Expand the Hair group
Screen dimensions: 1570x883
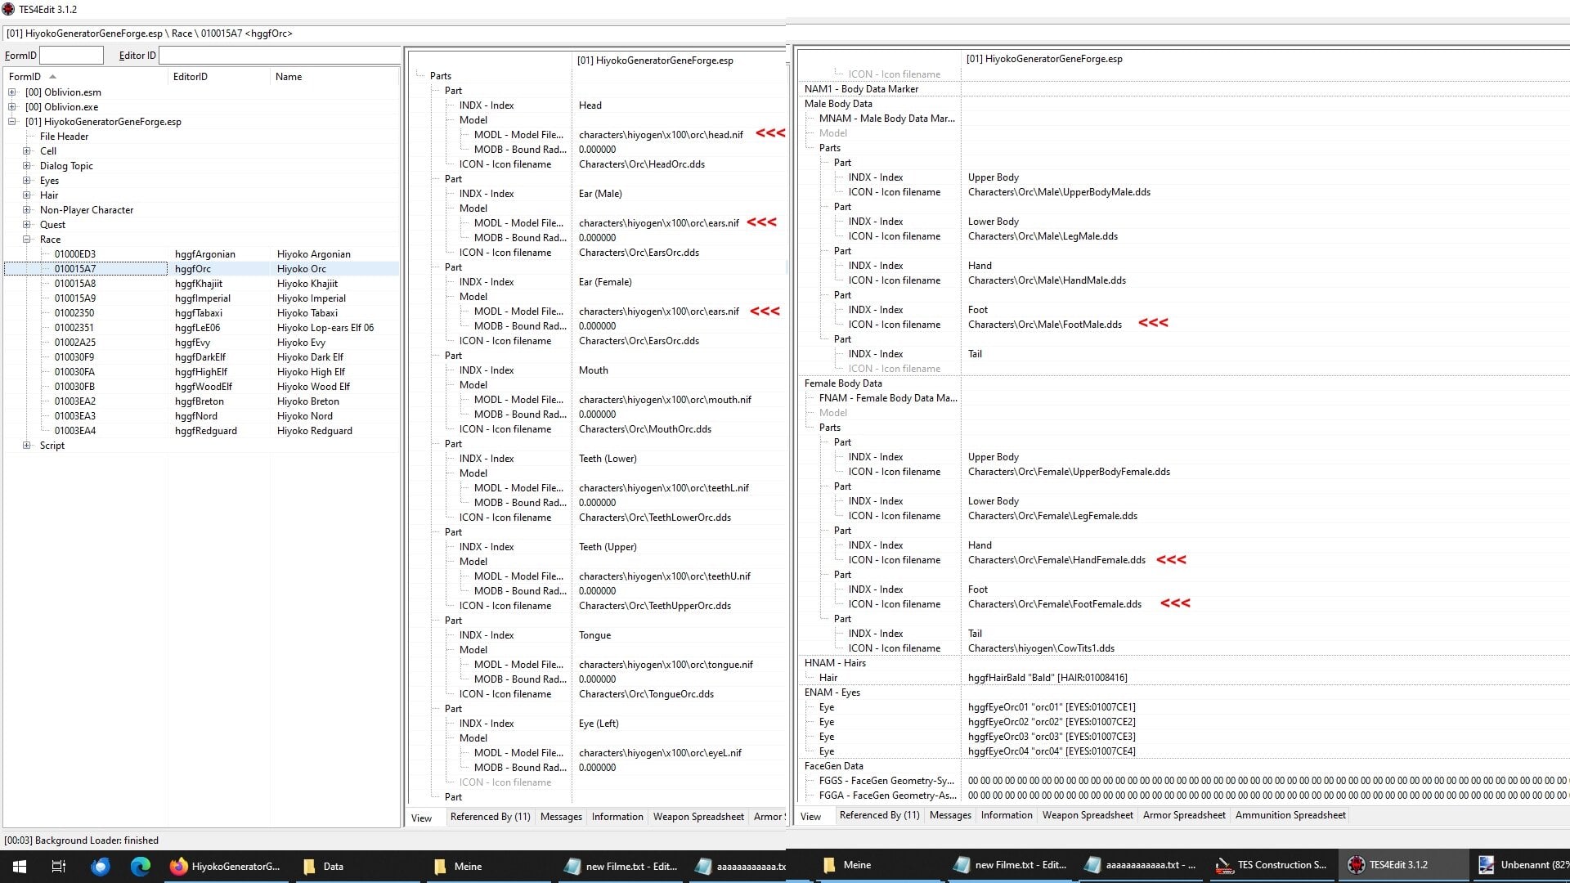(27, 195)
